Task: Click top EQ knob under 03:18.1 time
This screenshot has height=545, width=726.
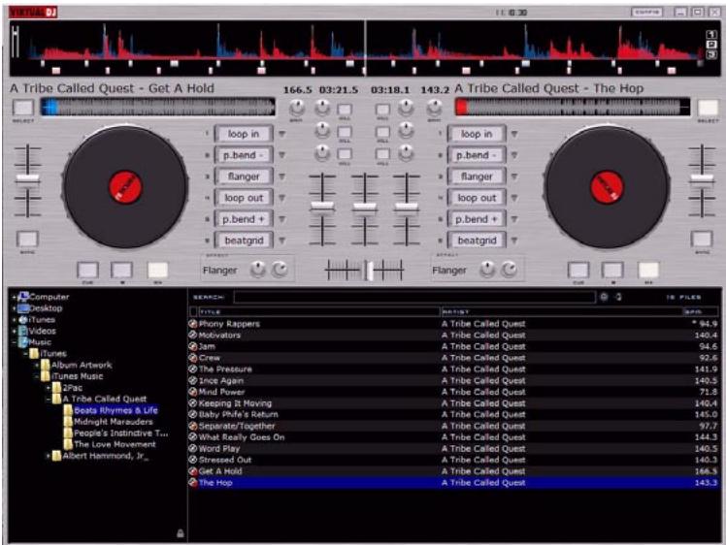Action: (x=406, y=108)
